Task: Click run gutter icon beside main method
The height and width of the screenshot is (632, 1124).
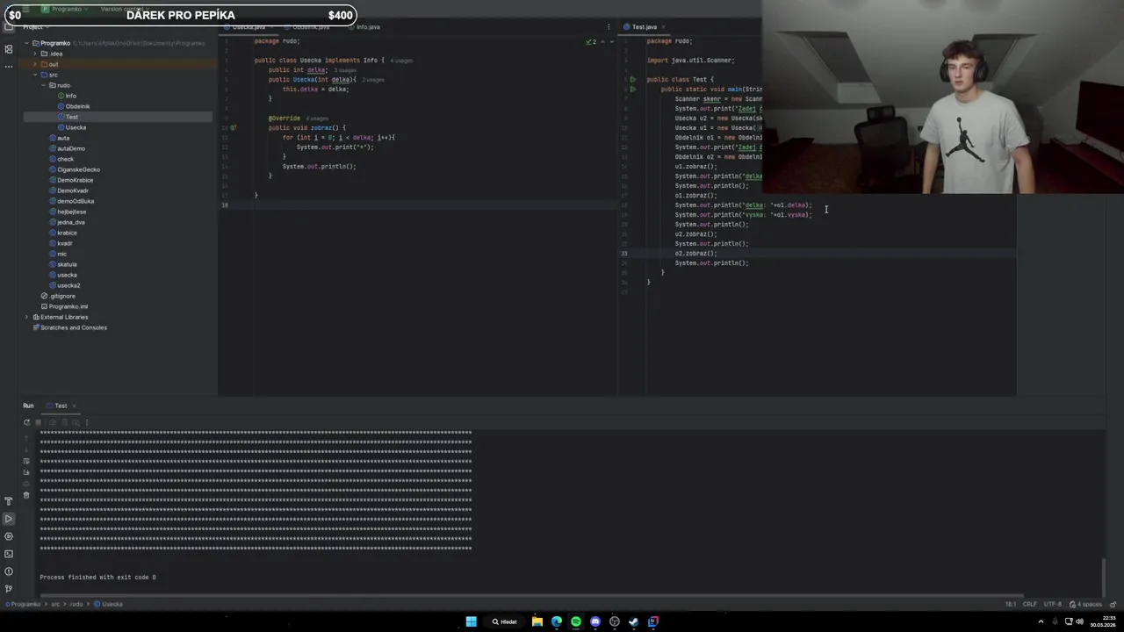Action: tap(632, 90)
